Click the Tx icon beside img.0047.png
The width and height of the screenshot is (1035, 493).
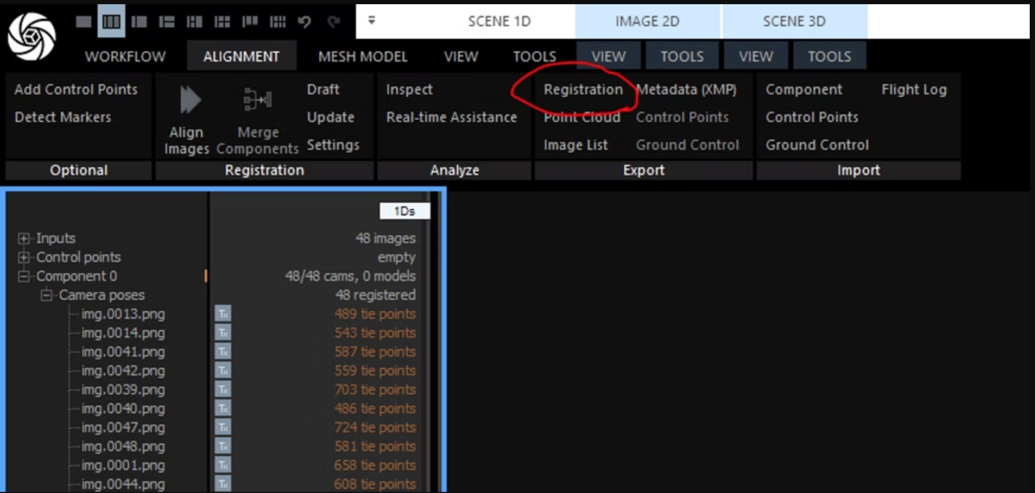223,428
